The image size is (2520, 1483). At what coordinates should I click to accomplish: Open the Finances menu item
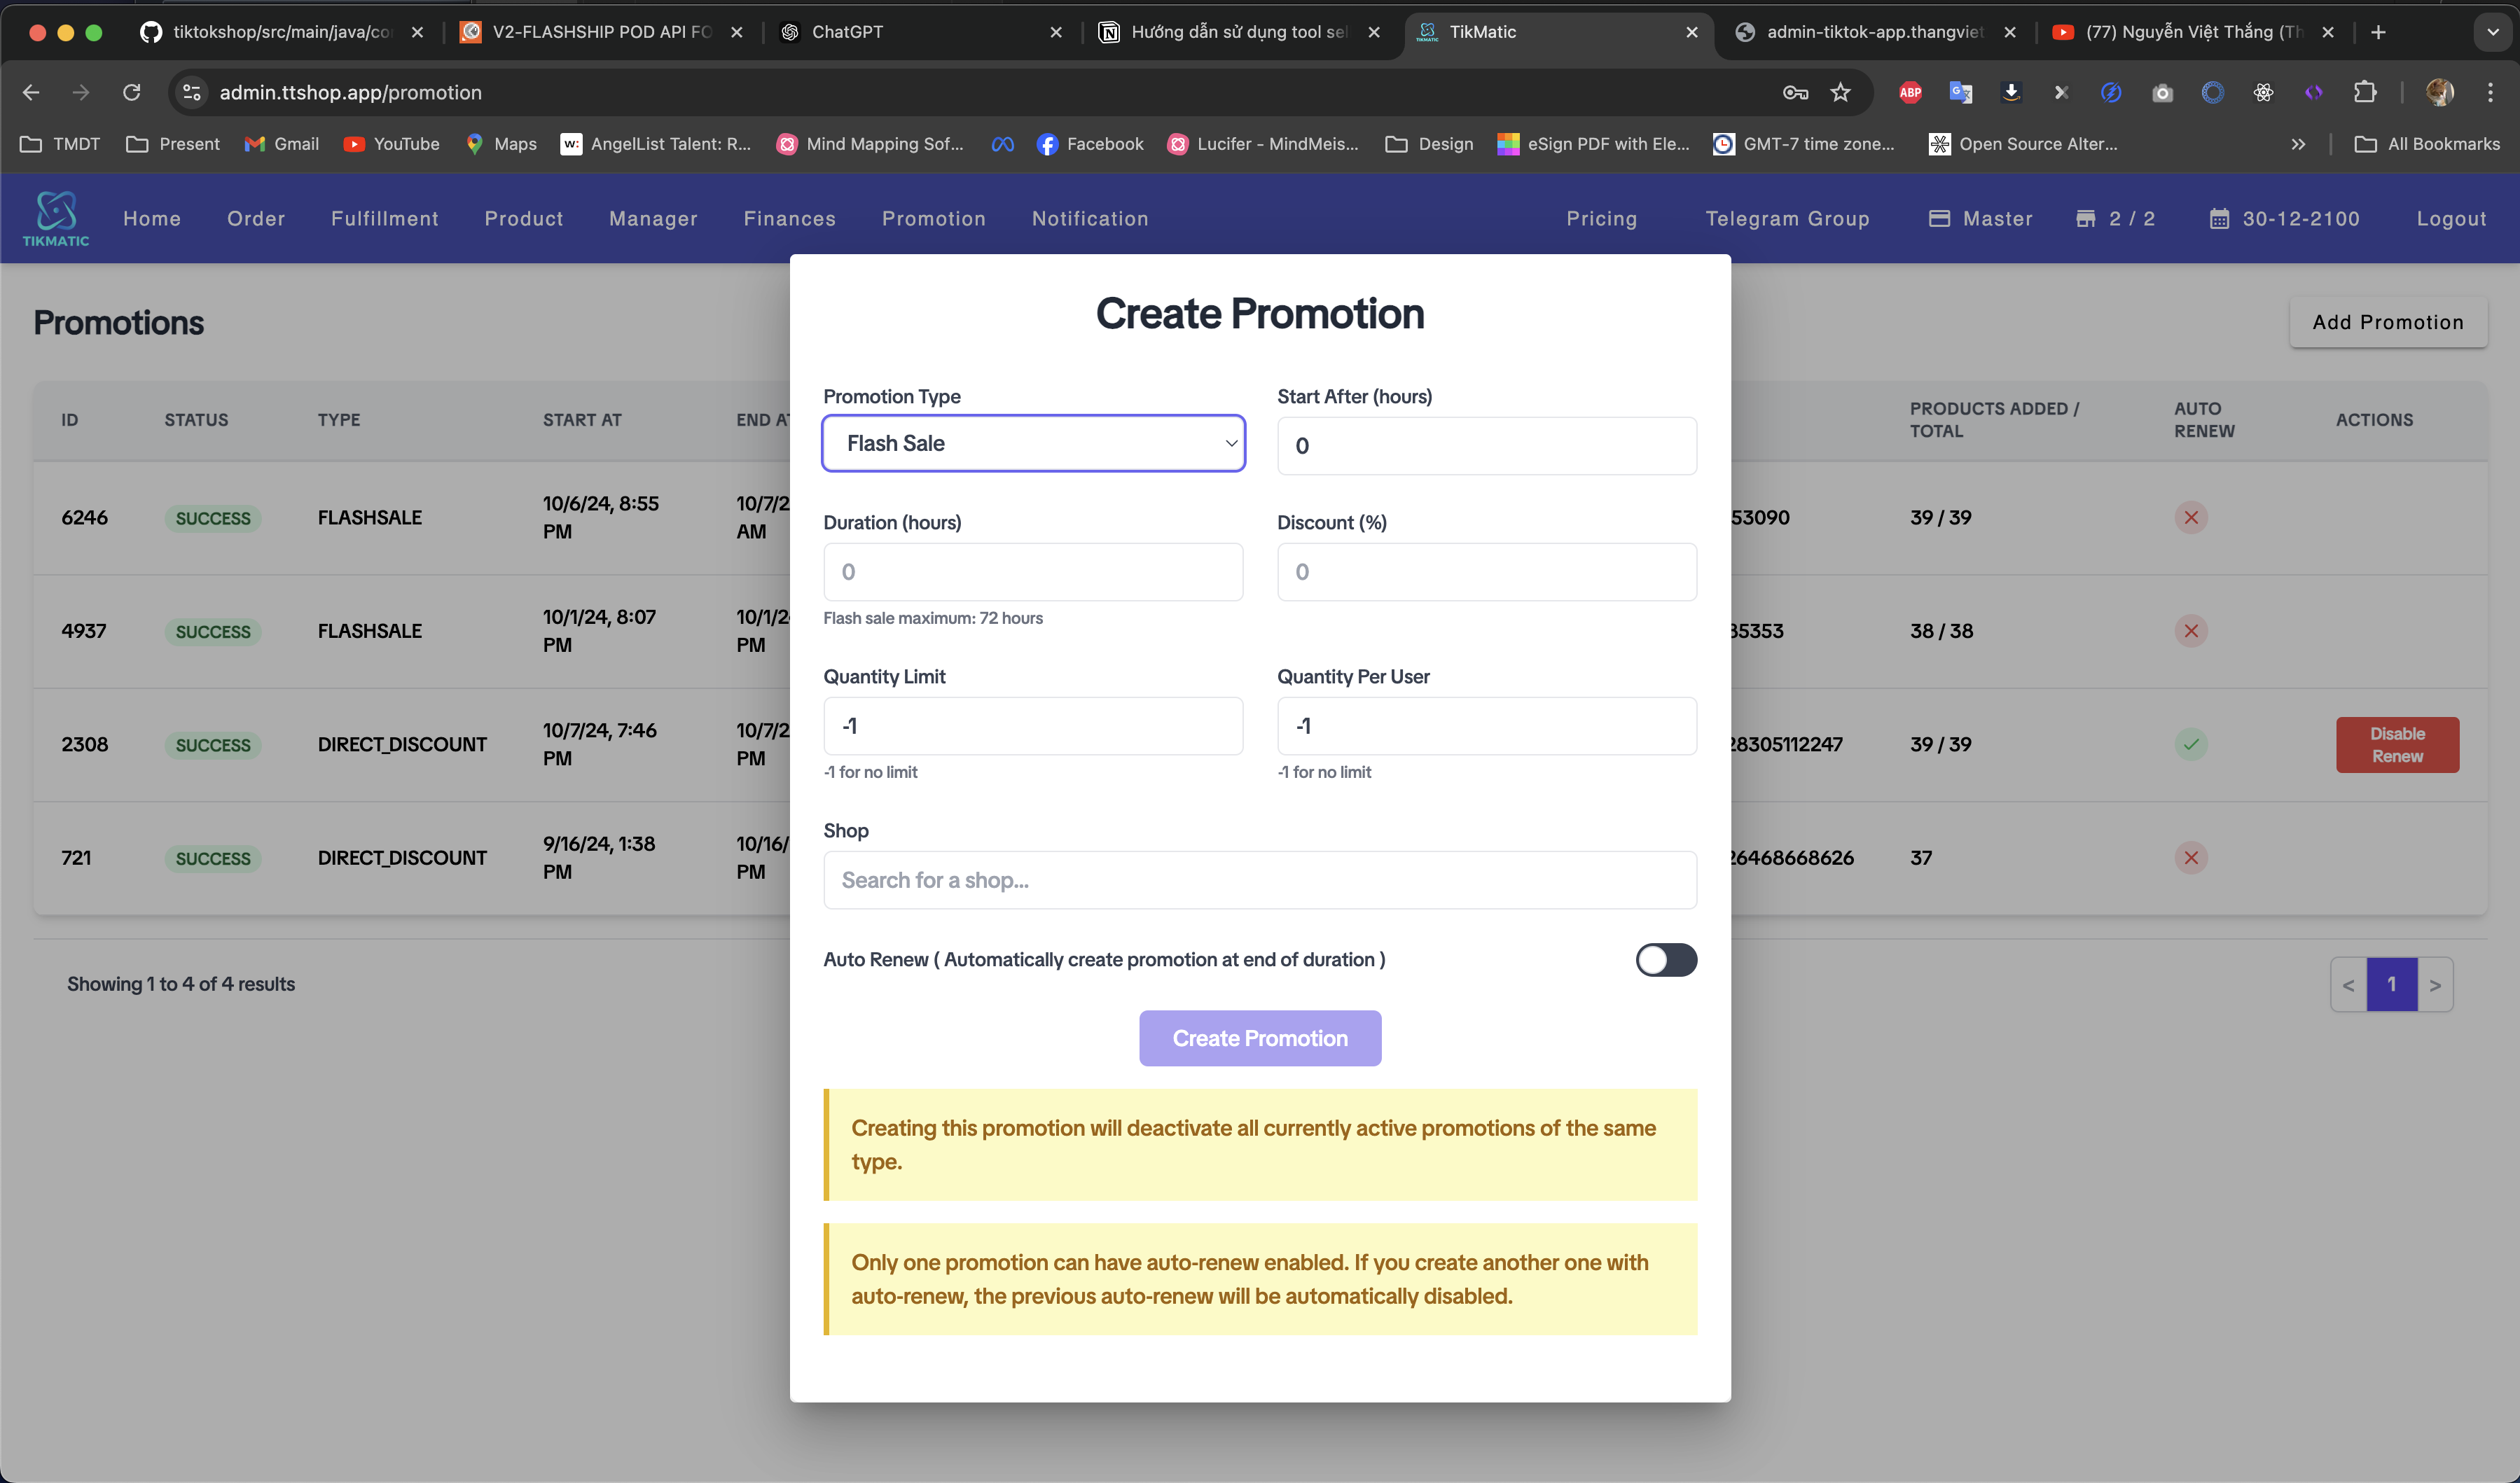tap(789, 218)
